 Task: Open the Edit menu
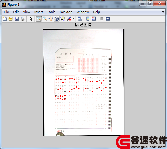click(16, 12)
